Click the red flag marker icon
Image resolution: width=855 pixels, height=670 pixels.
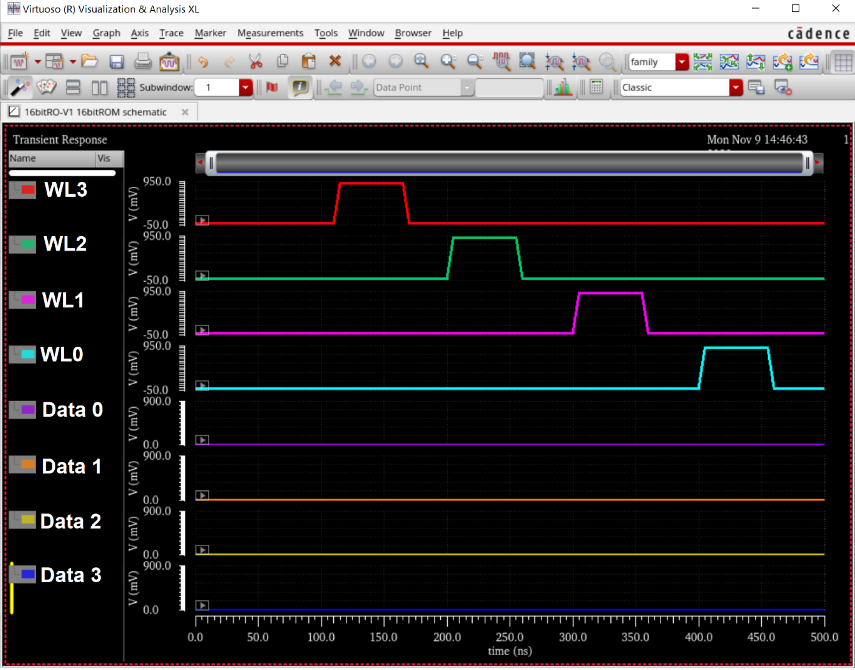point(272,87)
